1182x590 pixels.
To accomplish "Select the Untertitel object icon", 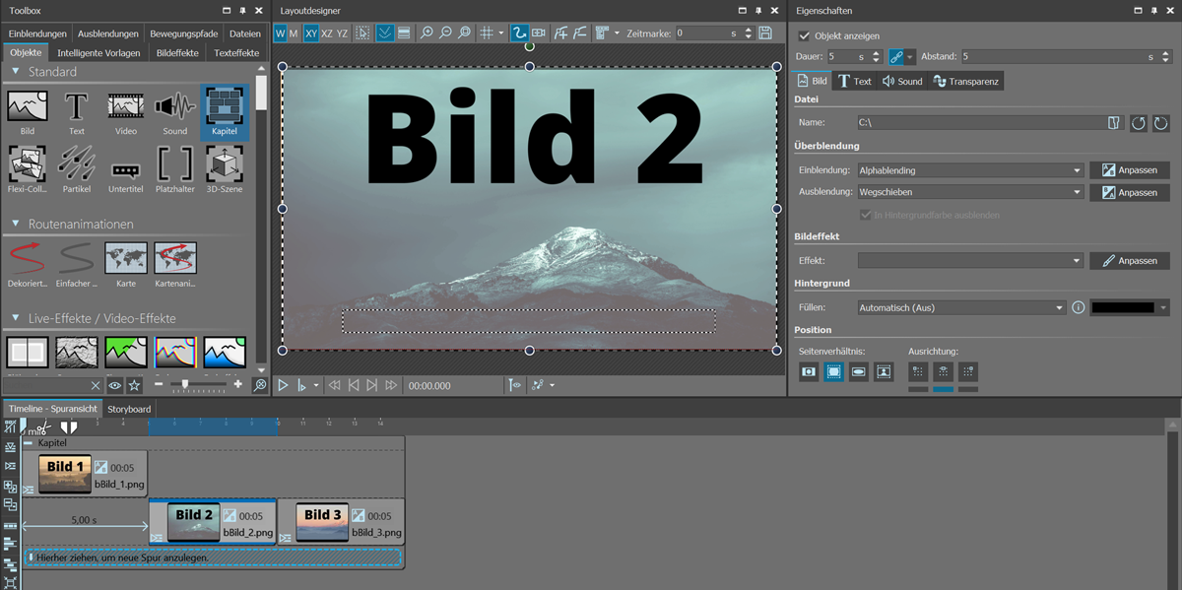I will [126, 165].
